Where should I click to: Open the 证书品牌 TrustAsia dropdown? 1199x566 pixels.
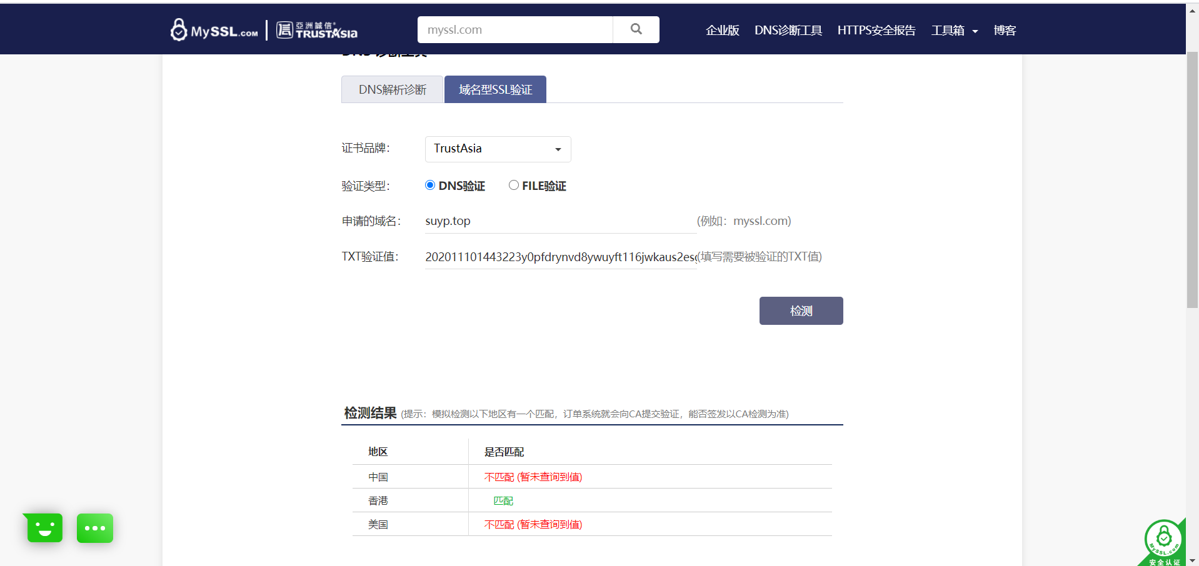coord(498,149)
